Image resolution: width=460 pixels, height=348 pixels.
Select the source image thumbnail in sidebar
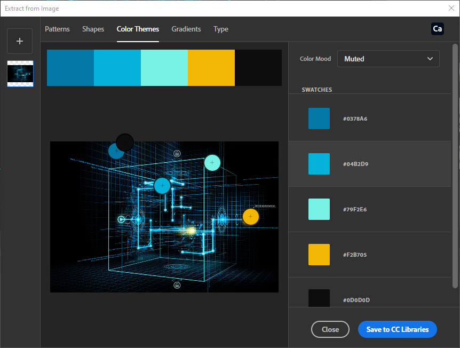(x=20, y=74)
